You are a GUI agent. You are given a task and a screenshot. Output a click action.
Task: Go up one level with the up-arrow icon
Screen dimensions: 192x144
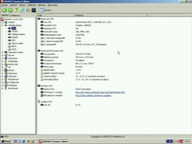16,10
